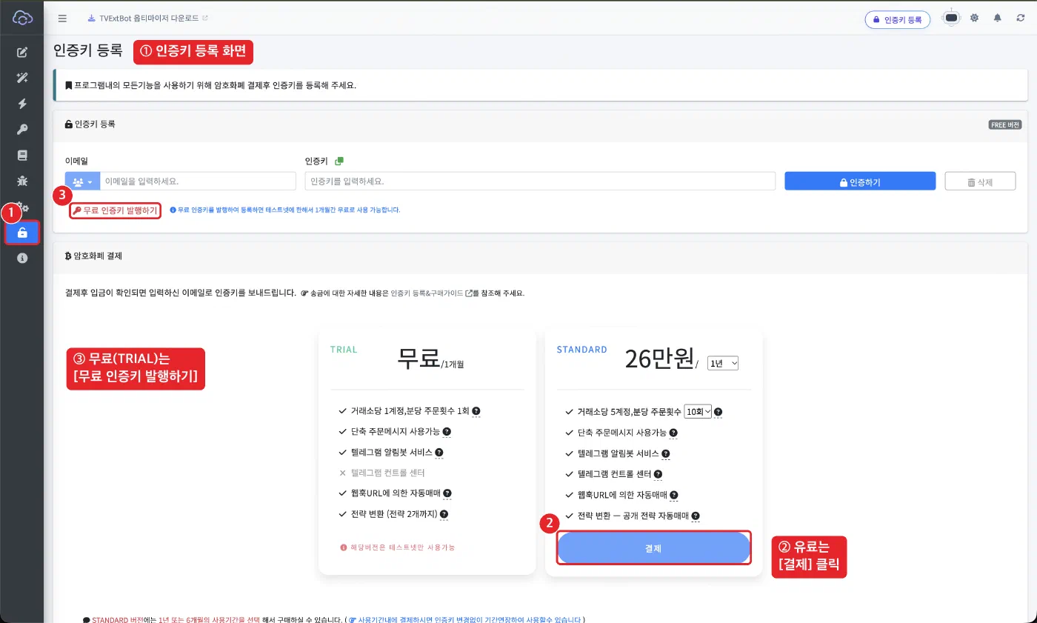
Task: Click the refresh icon in the header
Action: point(1021,18)
